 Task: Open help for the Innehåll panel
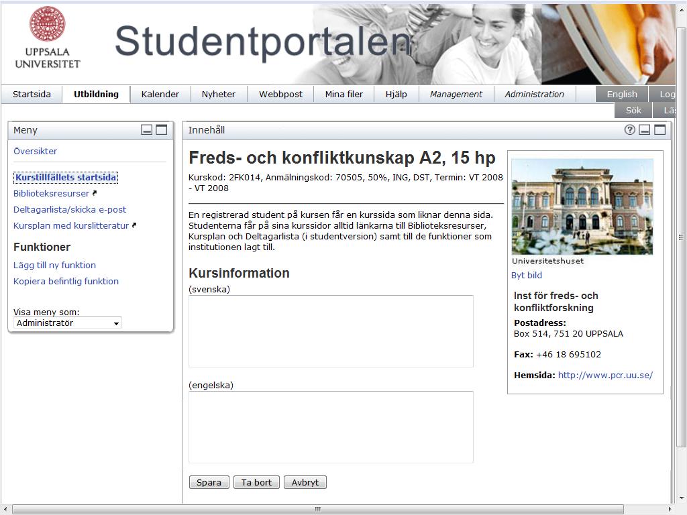click(629, 129)
